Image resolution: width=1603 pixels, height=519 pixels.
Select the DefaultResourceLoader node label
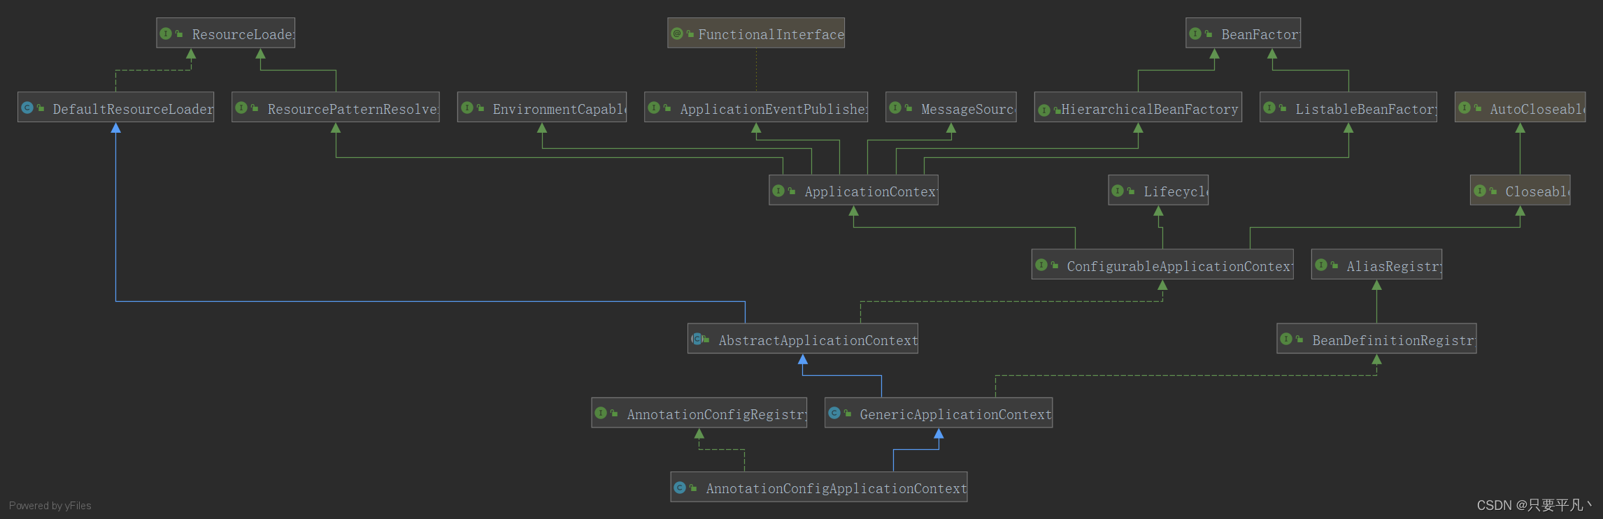pos(133,109)
